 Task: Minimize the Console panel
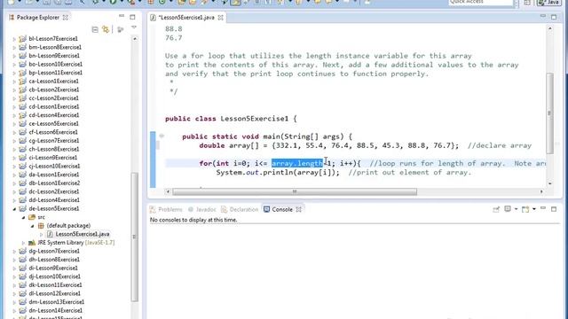point(543,209)
